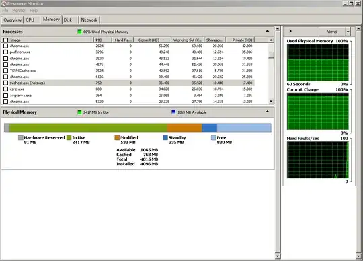The image size is (363, 261).
Task: Open the File menu
Action: tap(5, 10)
